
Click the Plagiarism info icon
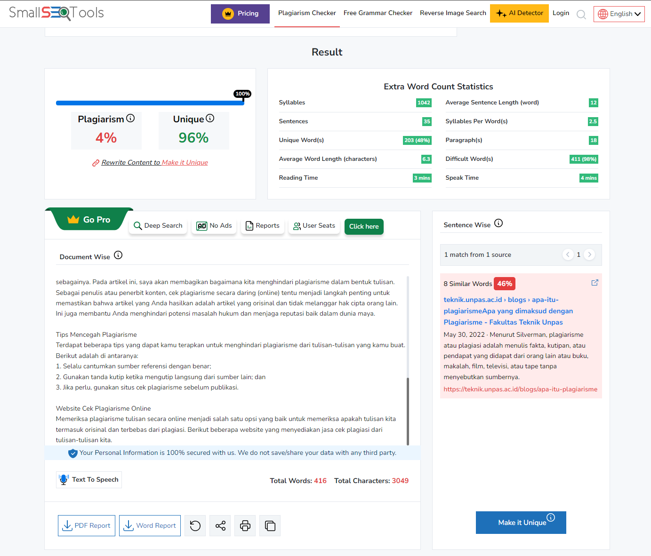[131, 119]
